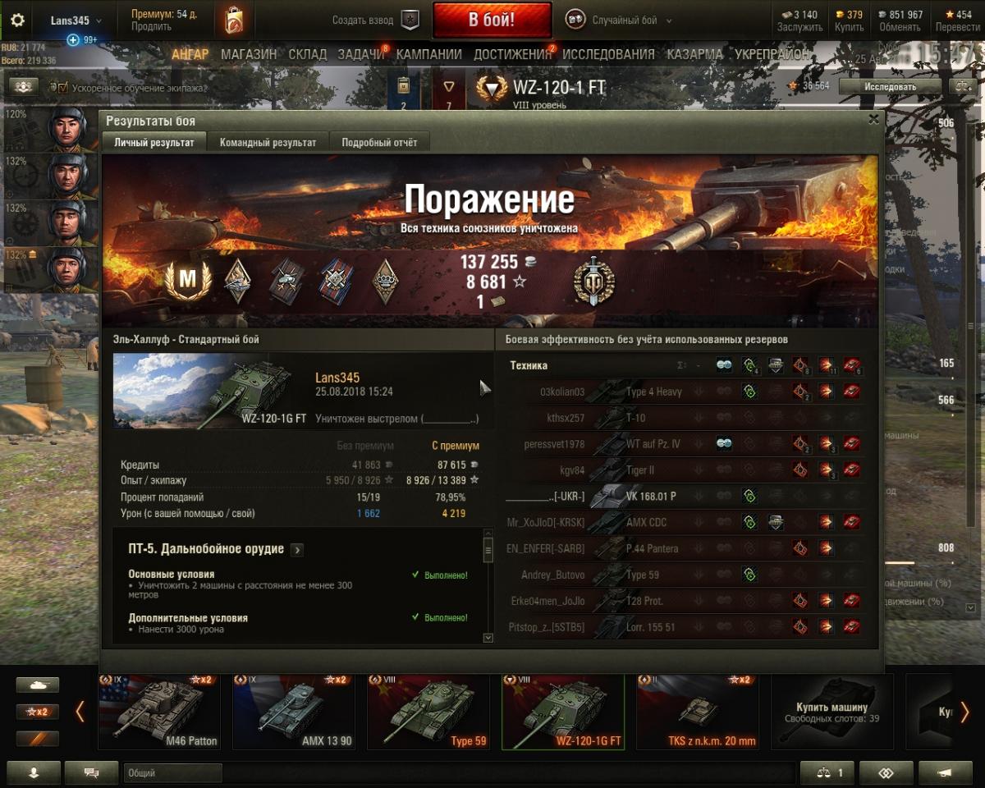985x788 pixels.
Task: Expand the ПТ-5 mission details arrow
Action: (297, 550)
